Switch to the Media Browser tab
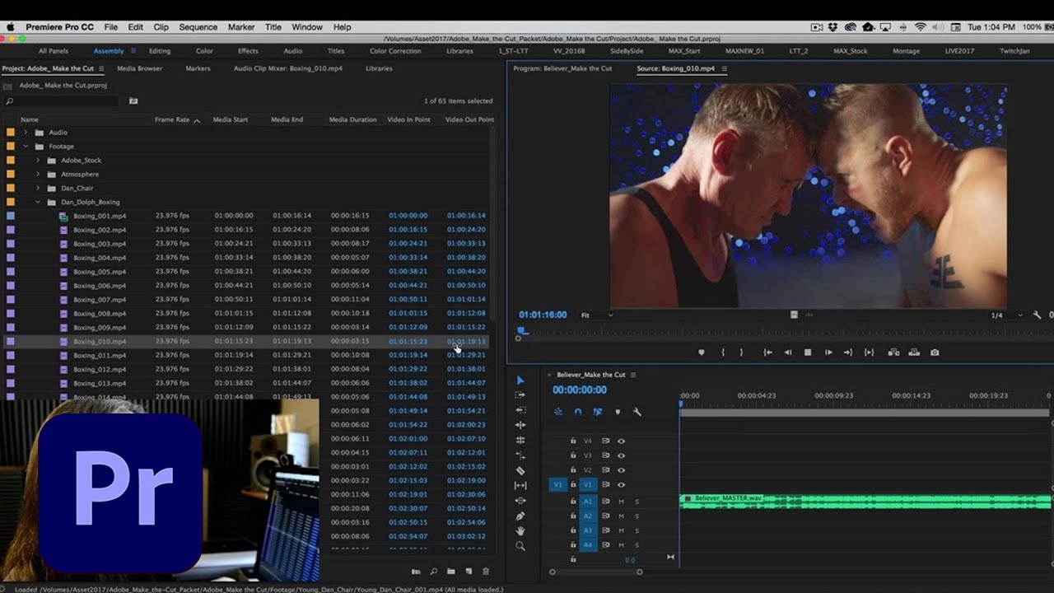Screen dimensions: 1054x593 139,68
